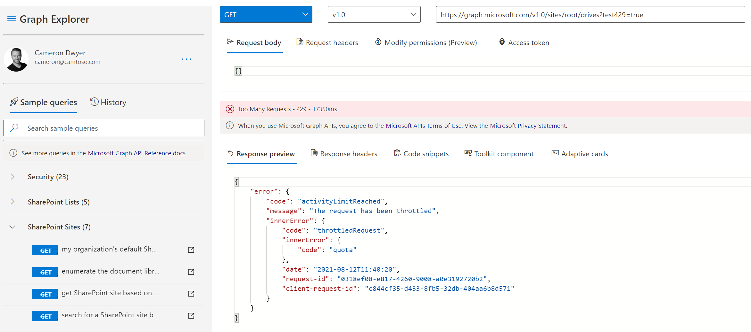Image resolution: width=751 pixels, height=332 pixels.
Task: Click the Toolkit component icon
Action: pyautogui.click(x=468, y=153)
